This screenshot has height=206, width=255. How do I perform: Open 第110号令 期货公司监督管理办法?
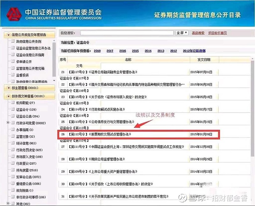tap(97, 159)
